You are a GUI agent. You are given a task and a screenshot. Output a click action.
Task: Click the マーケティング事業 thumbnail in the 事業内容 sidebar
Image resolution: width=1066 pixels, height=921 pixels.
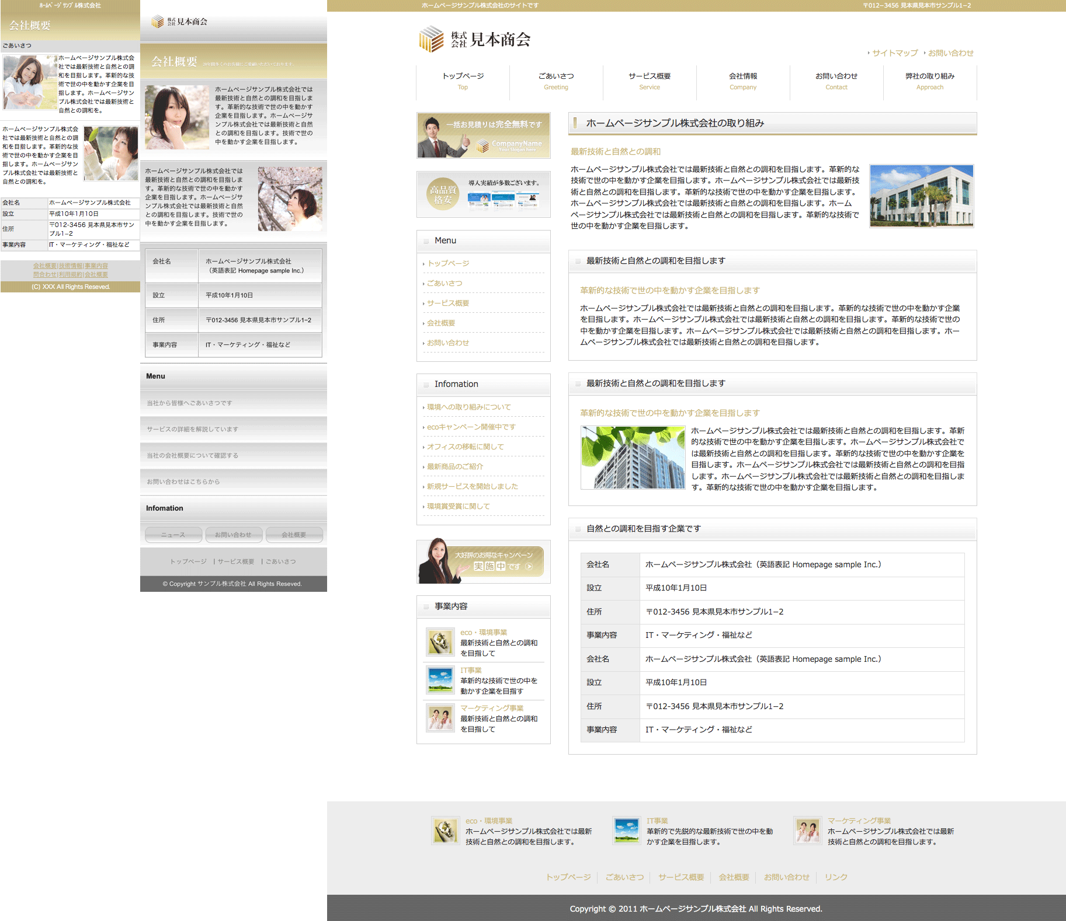(x=440, y=718)
